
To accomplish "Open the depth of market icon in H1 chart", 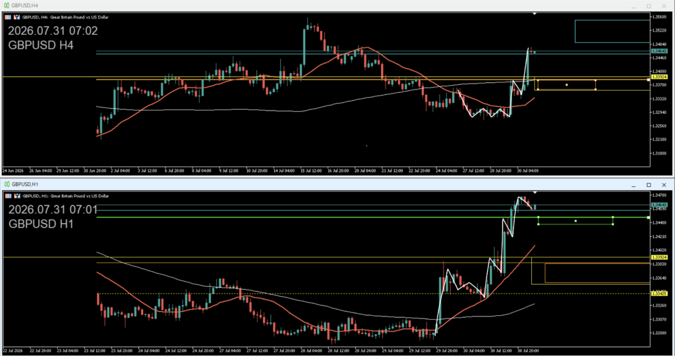I will (x=17, y=196).
